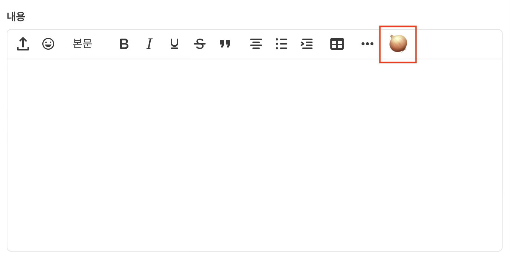Click inside the empty content editor area
This screenshot has height=262, width=510.
click(x=255, y=155)
